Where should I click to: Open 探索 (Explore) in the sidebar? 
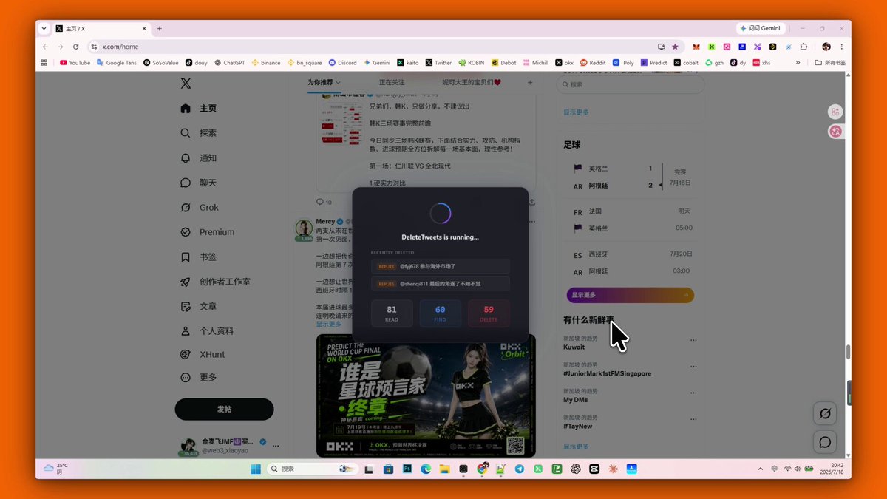[199, 133]
